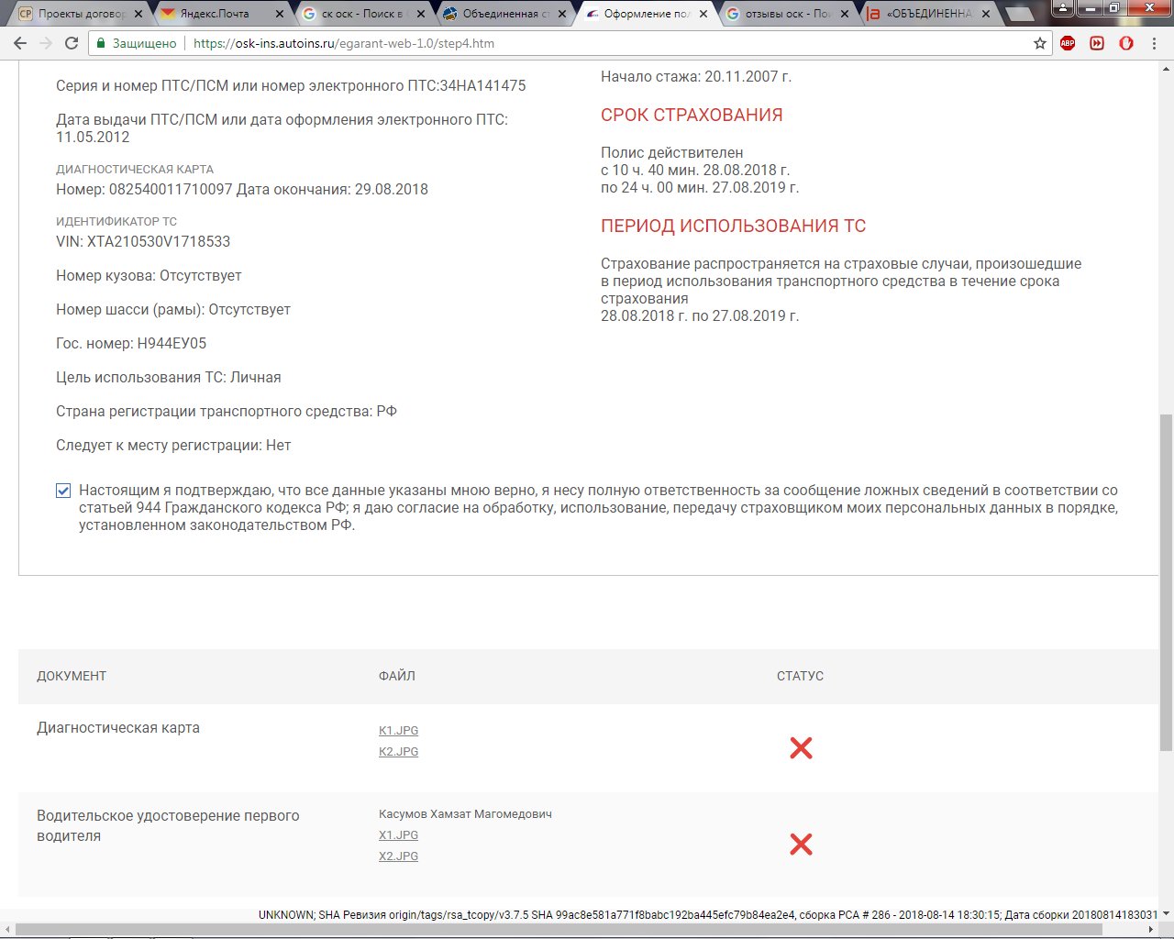The image size is (1174, 939).
Task: Open the X2.JPG file link
Action: coord(398,856)
